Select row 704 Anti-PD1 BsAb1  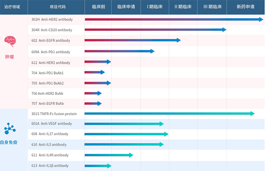tap(146, 72)
